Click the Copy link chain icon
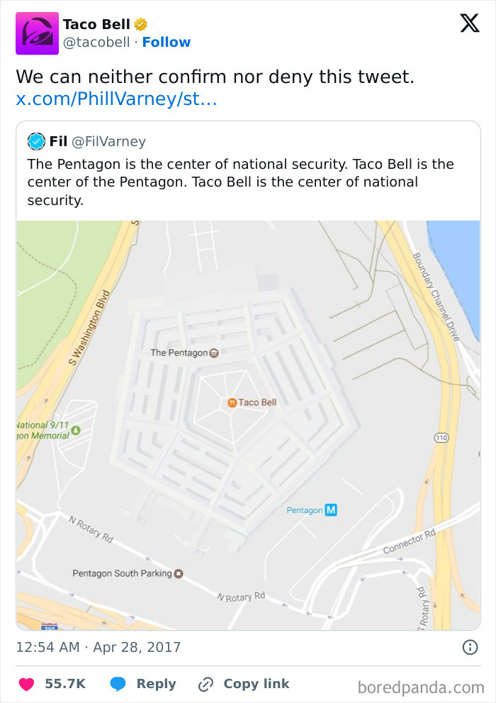Image resolution: width=496 pixels, height=703 pixels. tap(205, 683)
